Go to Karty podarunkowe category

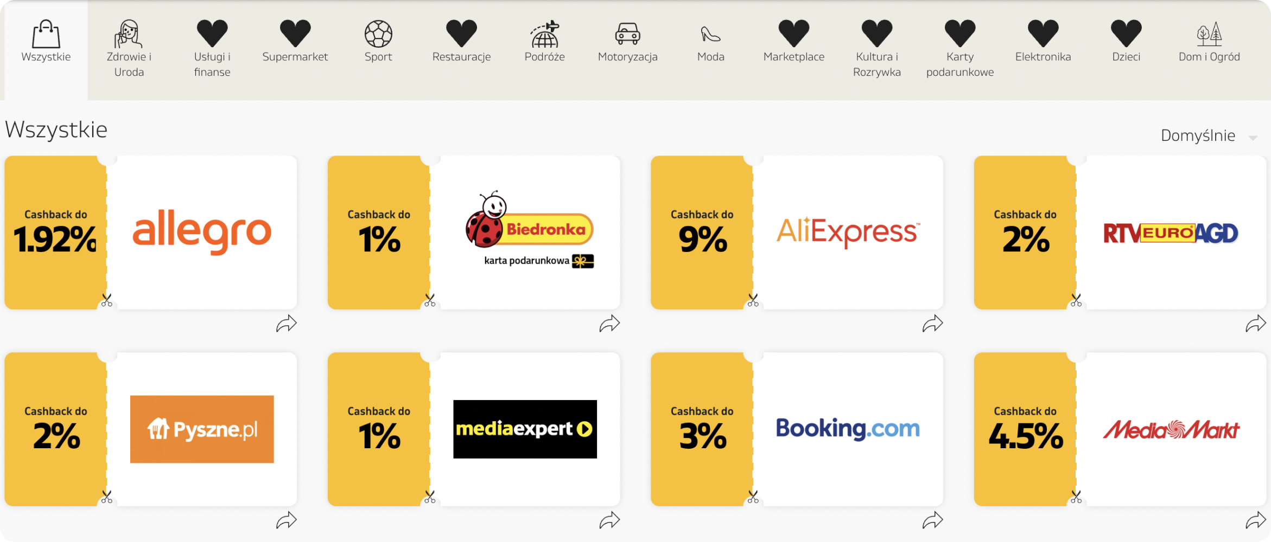pos(959,49)
